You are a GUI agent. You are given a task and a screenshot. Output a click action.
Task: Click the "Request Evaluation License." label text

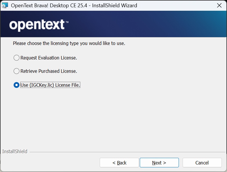(x=49, y=58)
